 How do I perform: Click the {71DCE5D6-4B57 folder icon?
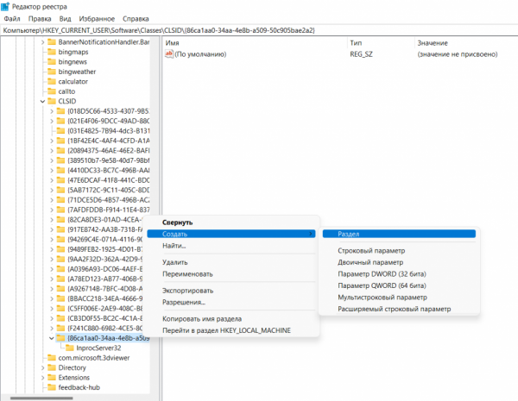[x=60, y=200]
